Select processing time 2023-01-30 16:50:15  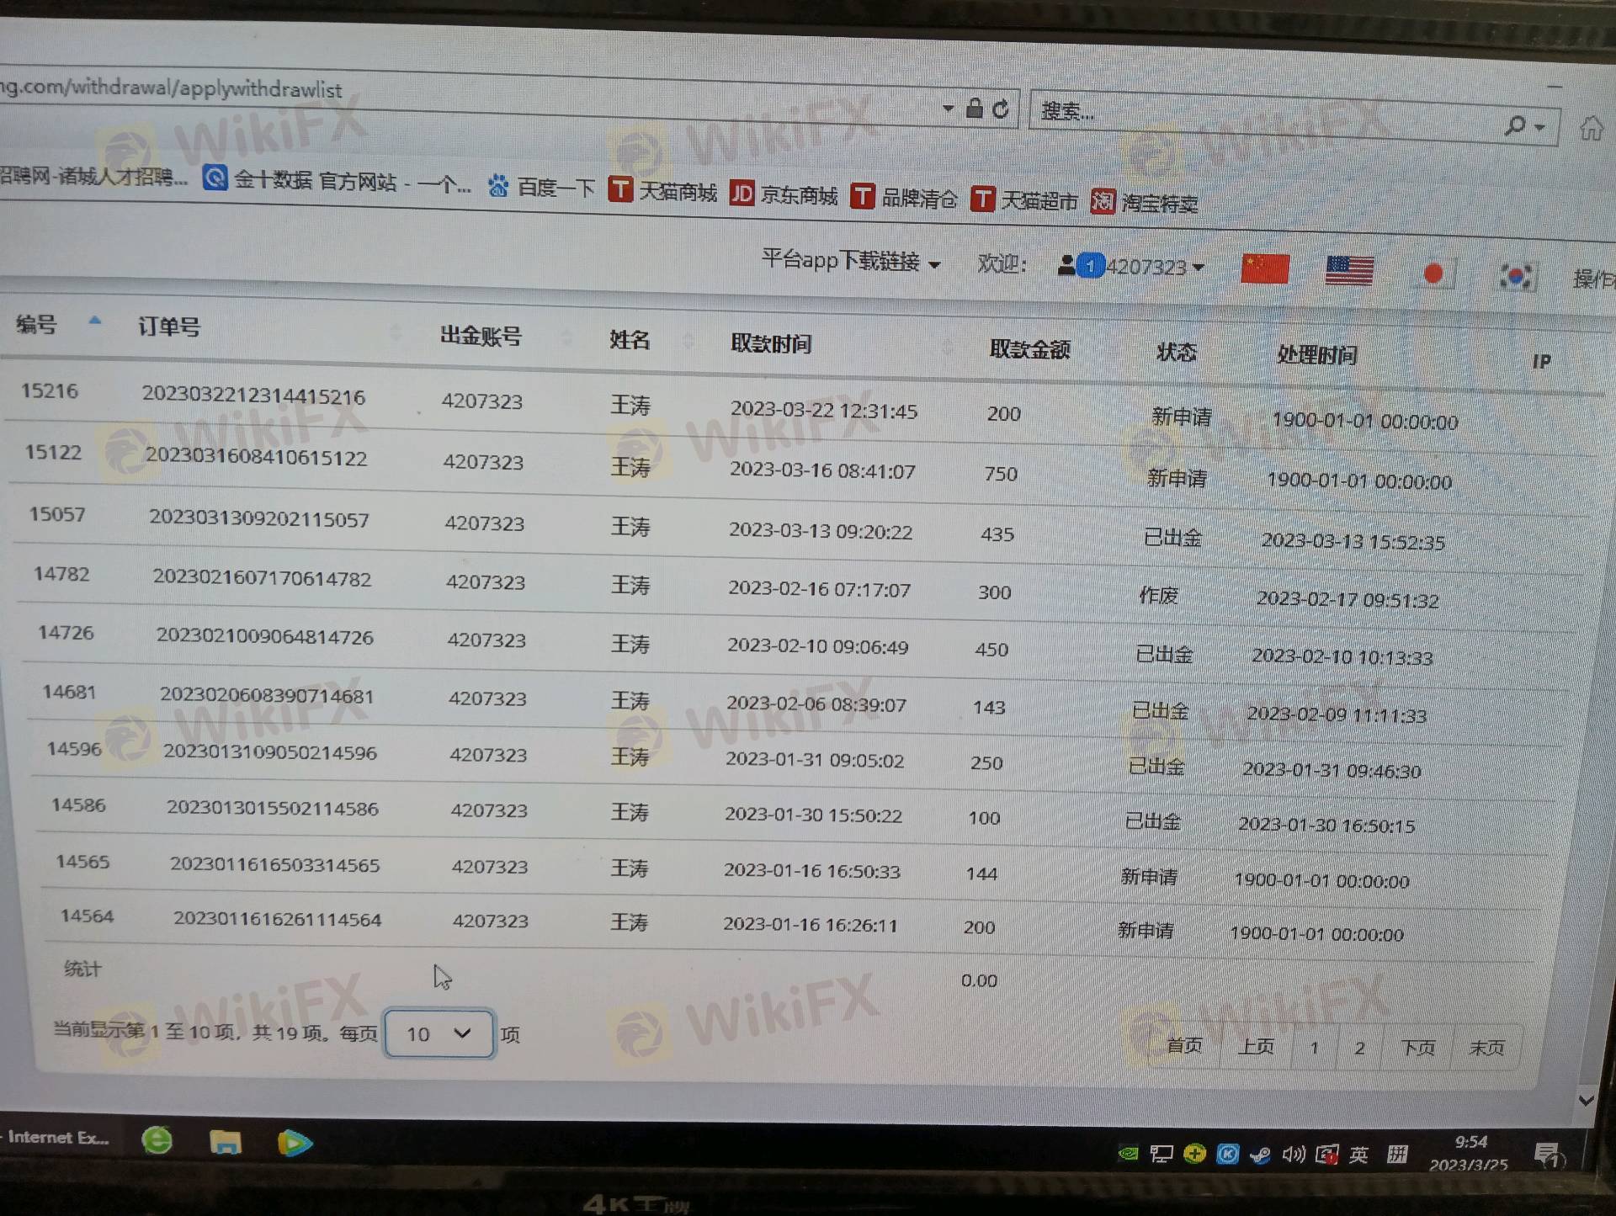(x=1326, y=826)
